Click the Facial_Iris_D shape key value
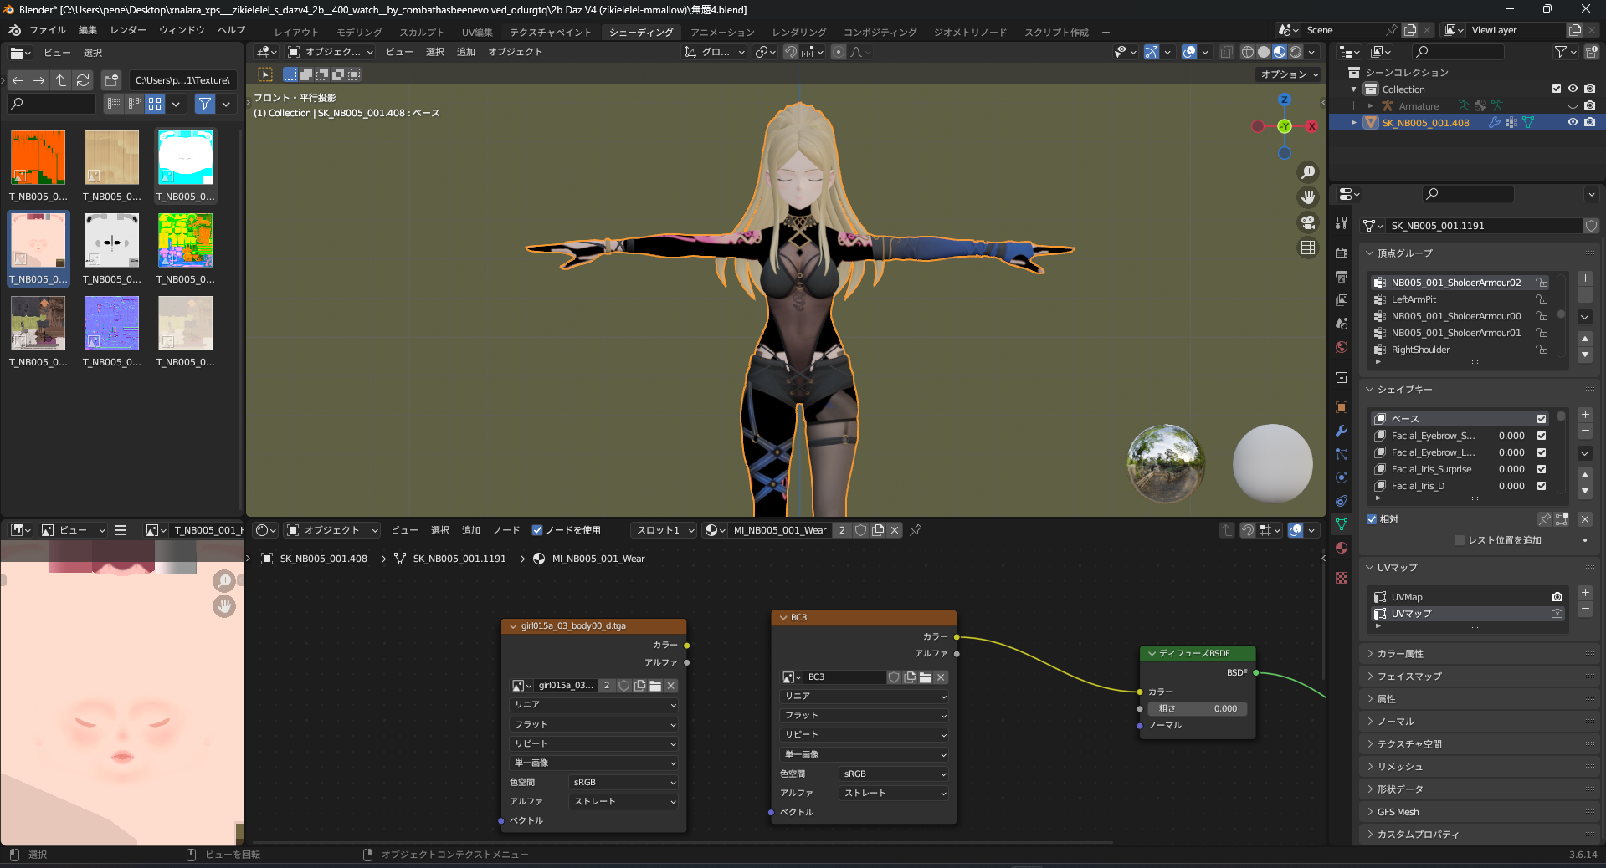The image size is (1606, 868). click(1511, 486)
